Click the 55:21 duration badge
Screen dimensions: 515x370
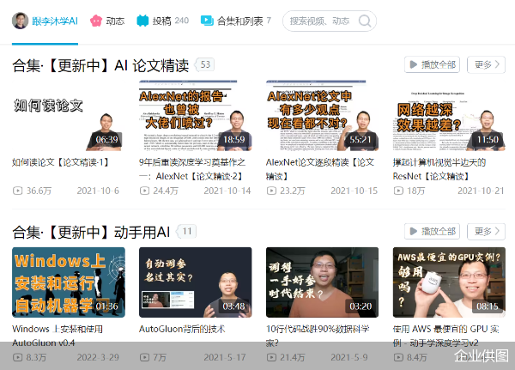(x=360, y=140)
